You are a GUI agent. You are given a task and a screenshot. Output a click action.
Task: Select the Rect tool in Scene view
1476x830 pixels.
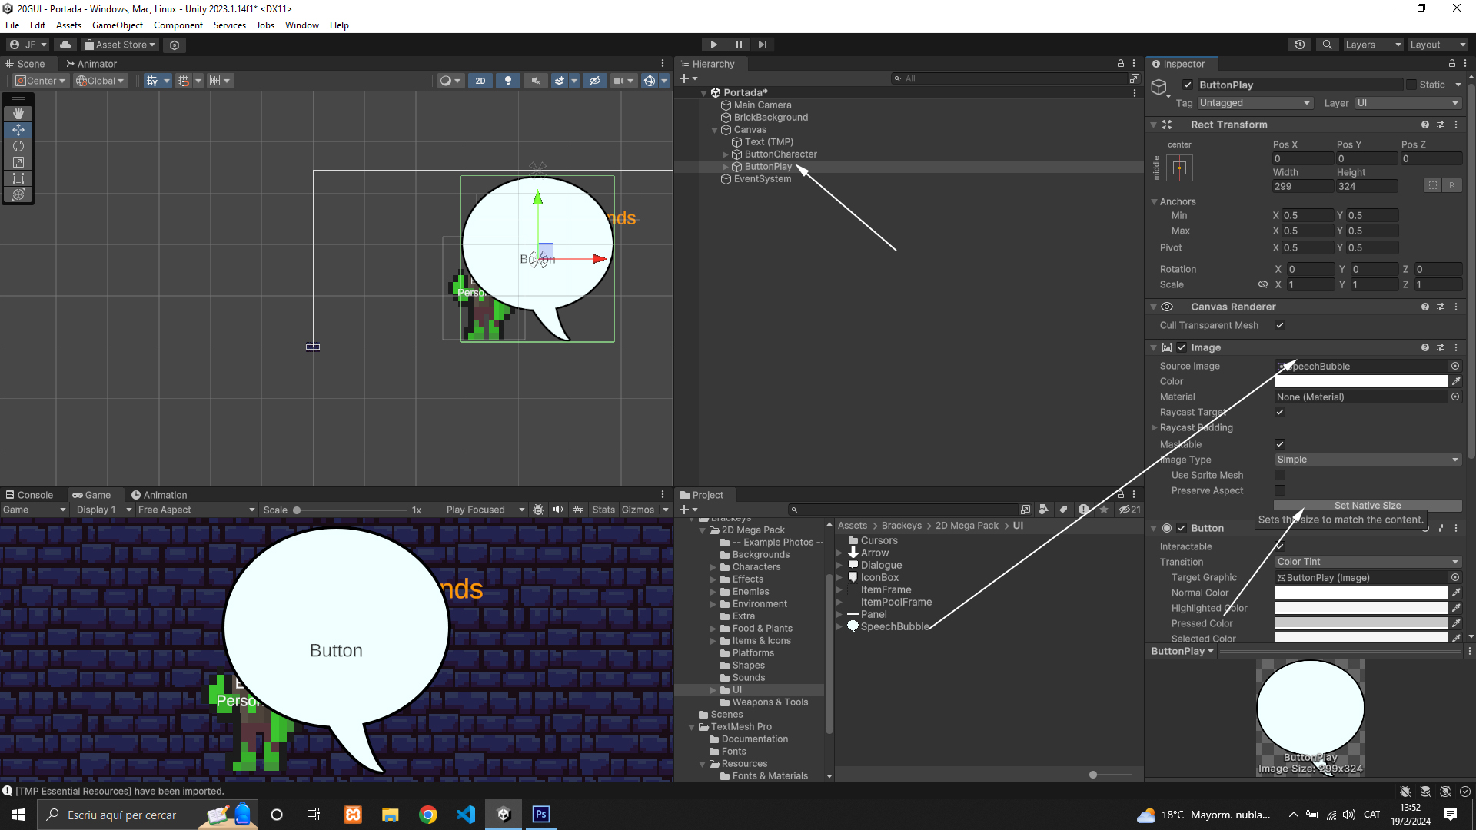[x=18, y=178]
